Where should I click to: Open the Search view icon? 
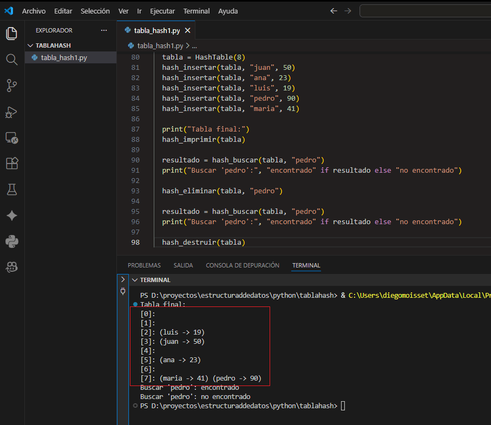click(x=11, y=59)
